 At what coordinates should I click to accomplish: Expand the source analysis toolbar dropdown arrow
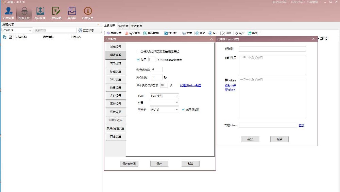tap(179, 33)
